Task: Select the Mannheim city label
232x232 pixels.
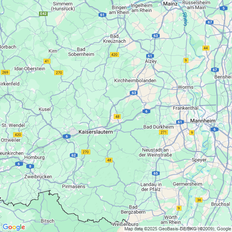Action: (x=203, y=121)
